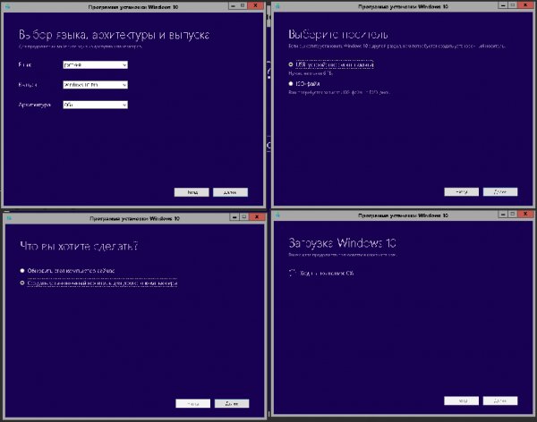Click Далее in the Загрузка Windows 10 window
Image resolution: width=537 pixels, height=422 pixels.
click(500, 401)
